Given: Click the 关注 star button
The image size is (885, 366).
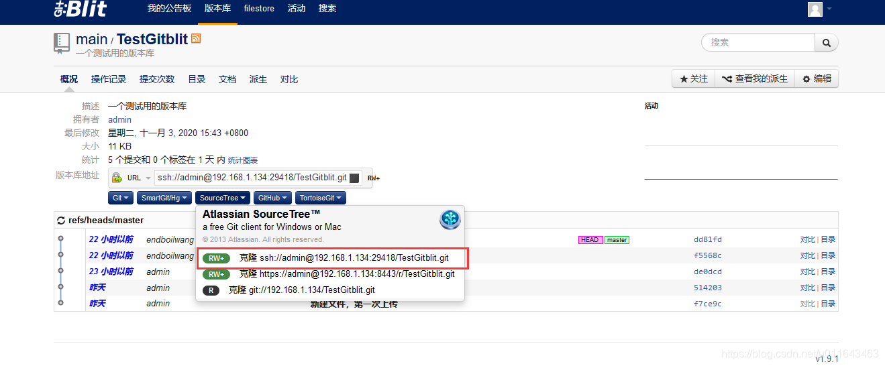Looking at the screenshot, I should [693, 78].
